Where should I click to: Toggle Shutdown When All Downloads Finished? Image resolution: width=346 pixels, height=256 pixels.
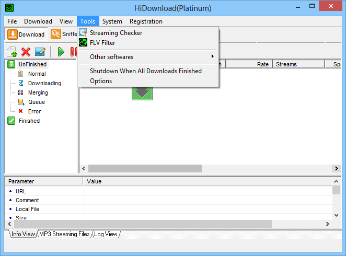tap(148, 71)
